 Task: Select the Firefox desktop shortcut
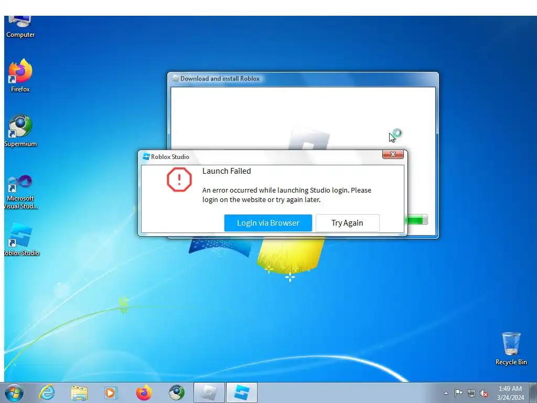(20, 76)
